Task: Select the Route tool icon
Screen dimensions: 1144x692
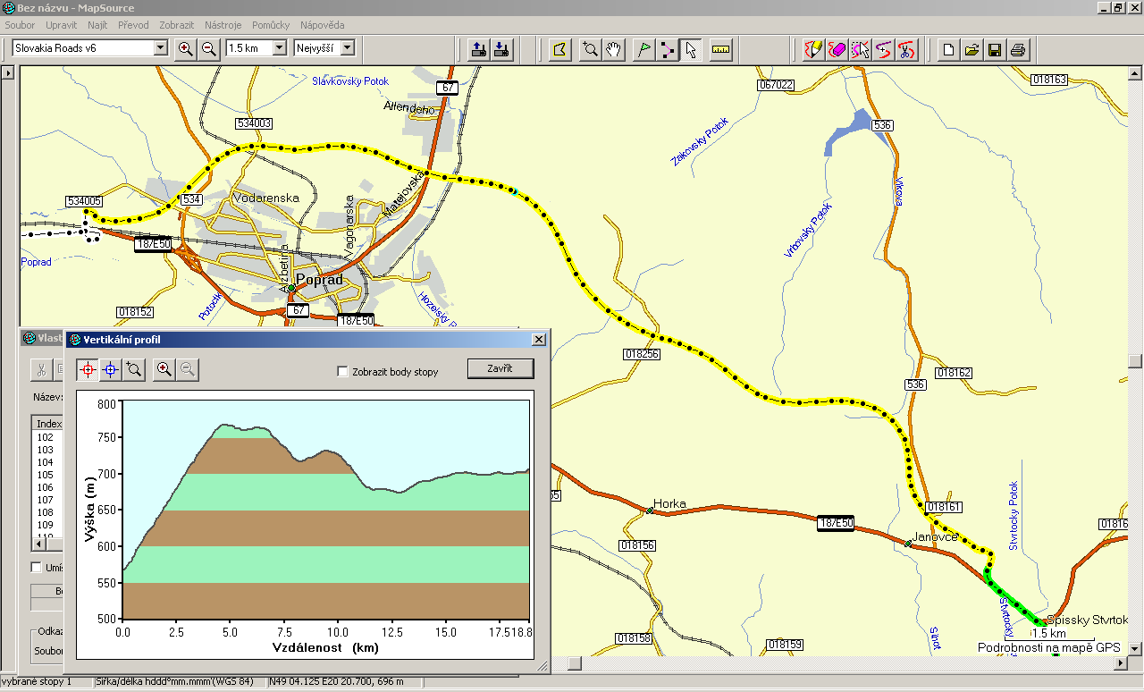Action: click(668, 50)
